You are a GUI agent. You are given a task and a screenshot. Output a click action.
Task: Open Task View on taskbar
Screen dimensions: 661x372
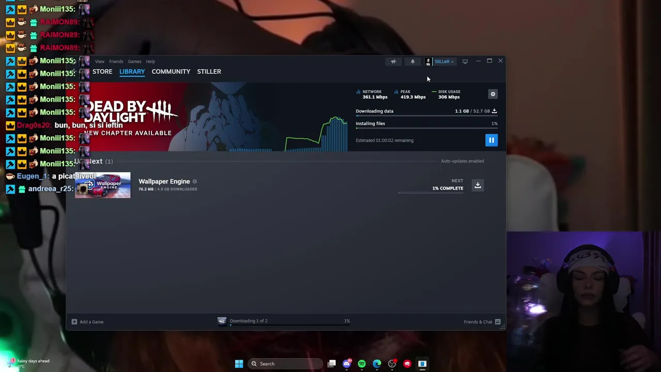[x=332, y=364]
